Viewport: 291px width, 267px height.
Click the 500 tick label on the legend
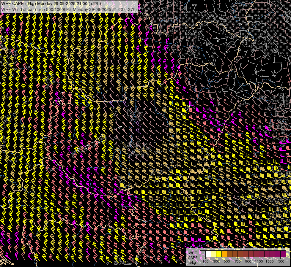pyautogui.click(x=227, y=261)
